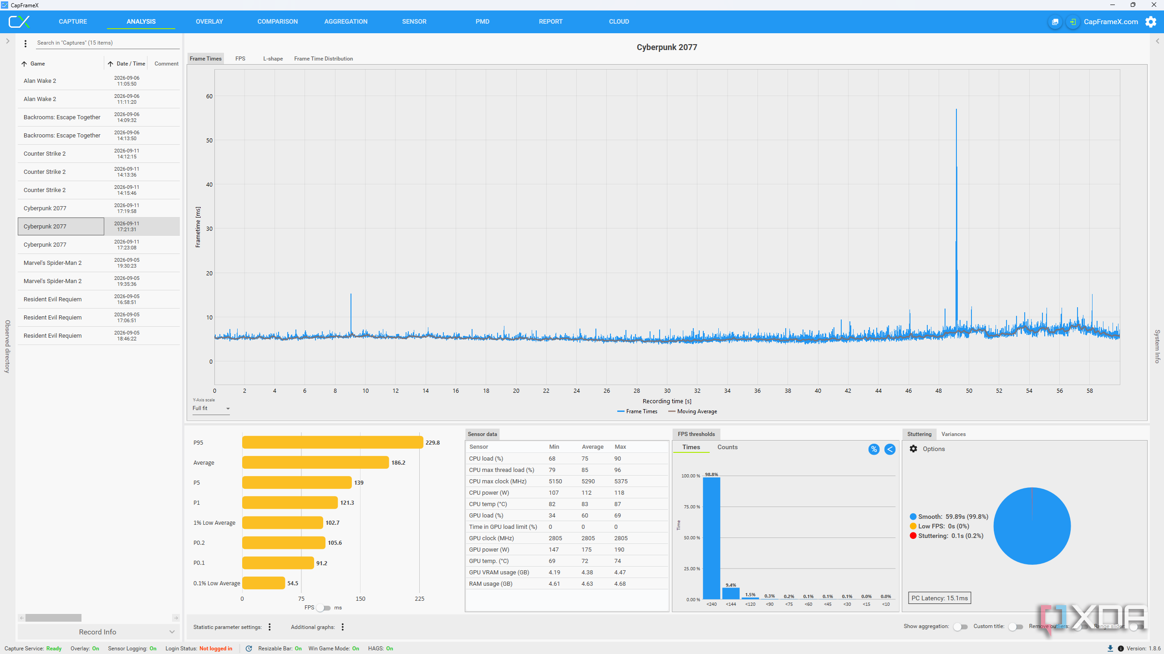Select the Times tab in FPS thresholds
1164x654 pixels.
tap(691, 447)
